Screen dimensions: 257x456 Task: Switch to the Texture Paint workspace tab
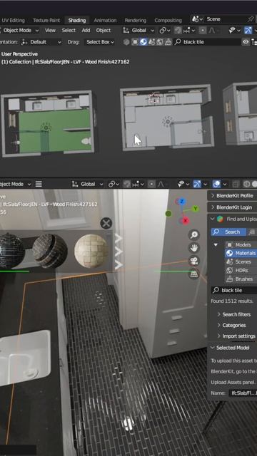click(x=46, y=20)
